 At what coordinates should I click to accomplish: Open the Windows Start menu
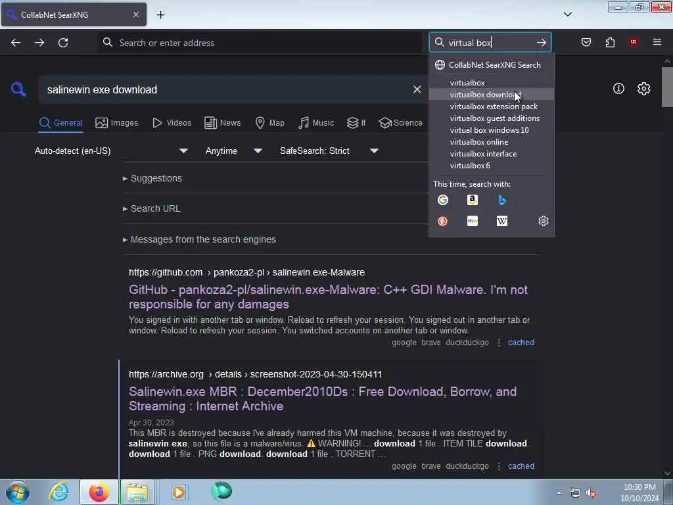pos(18,492)
